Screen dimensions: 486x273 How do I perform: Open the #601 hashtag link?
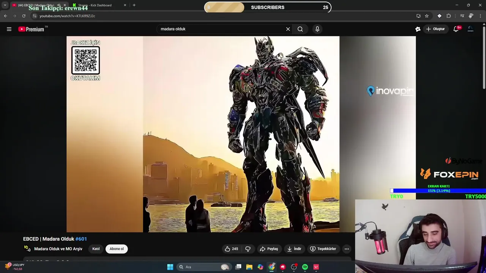[81, 239]
